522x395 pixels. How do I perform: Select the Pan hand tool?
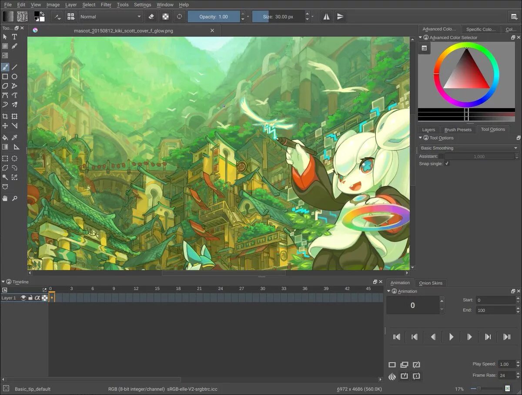[5, 198]
